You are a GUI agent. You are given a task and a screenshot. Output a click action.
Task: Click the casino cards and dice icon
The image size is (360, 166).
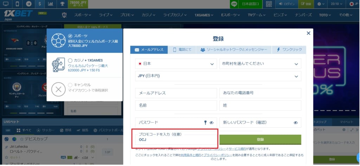(x=58, y=65)
